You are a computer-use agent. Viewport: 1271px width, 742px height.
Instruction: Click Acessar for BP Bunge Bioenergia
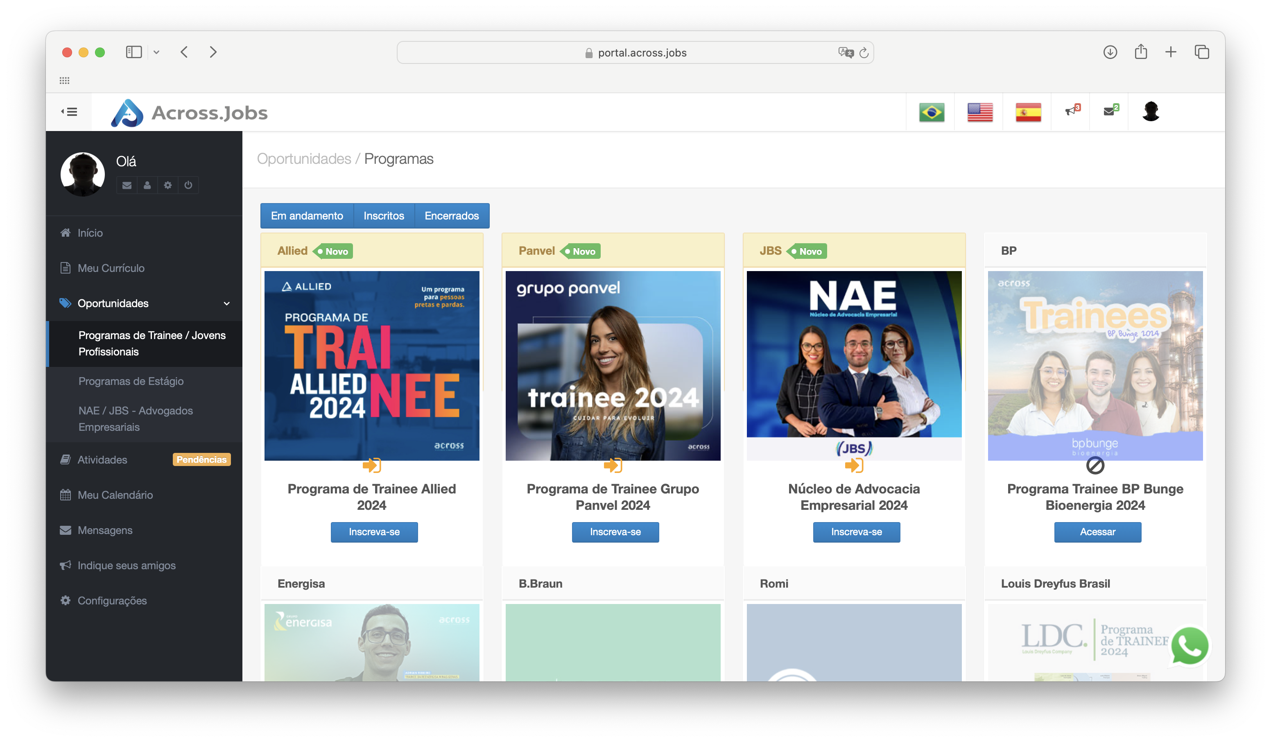pos(1097,532)
